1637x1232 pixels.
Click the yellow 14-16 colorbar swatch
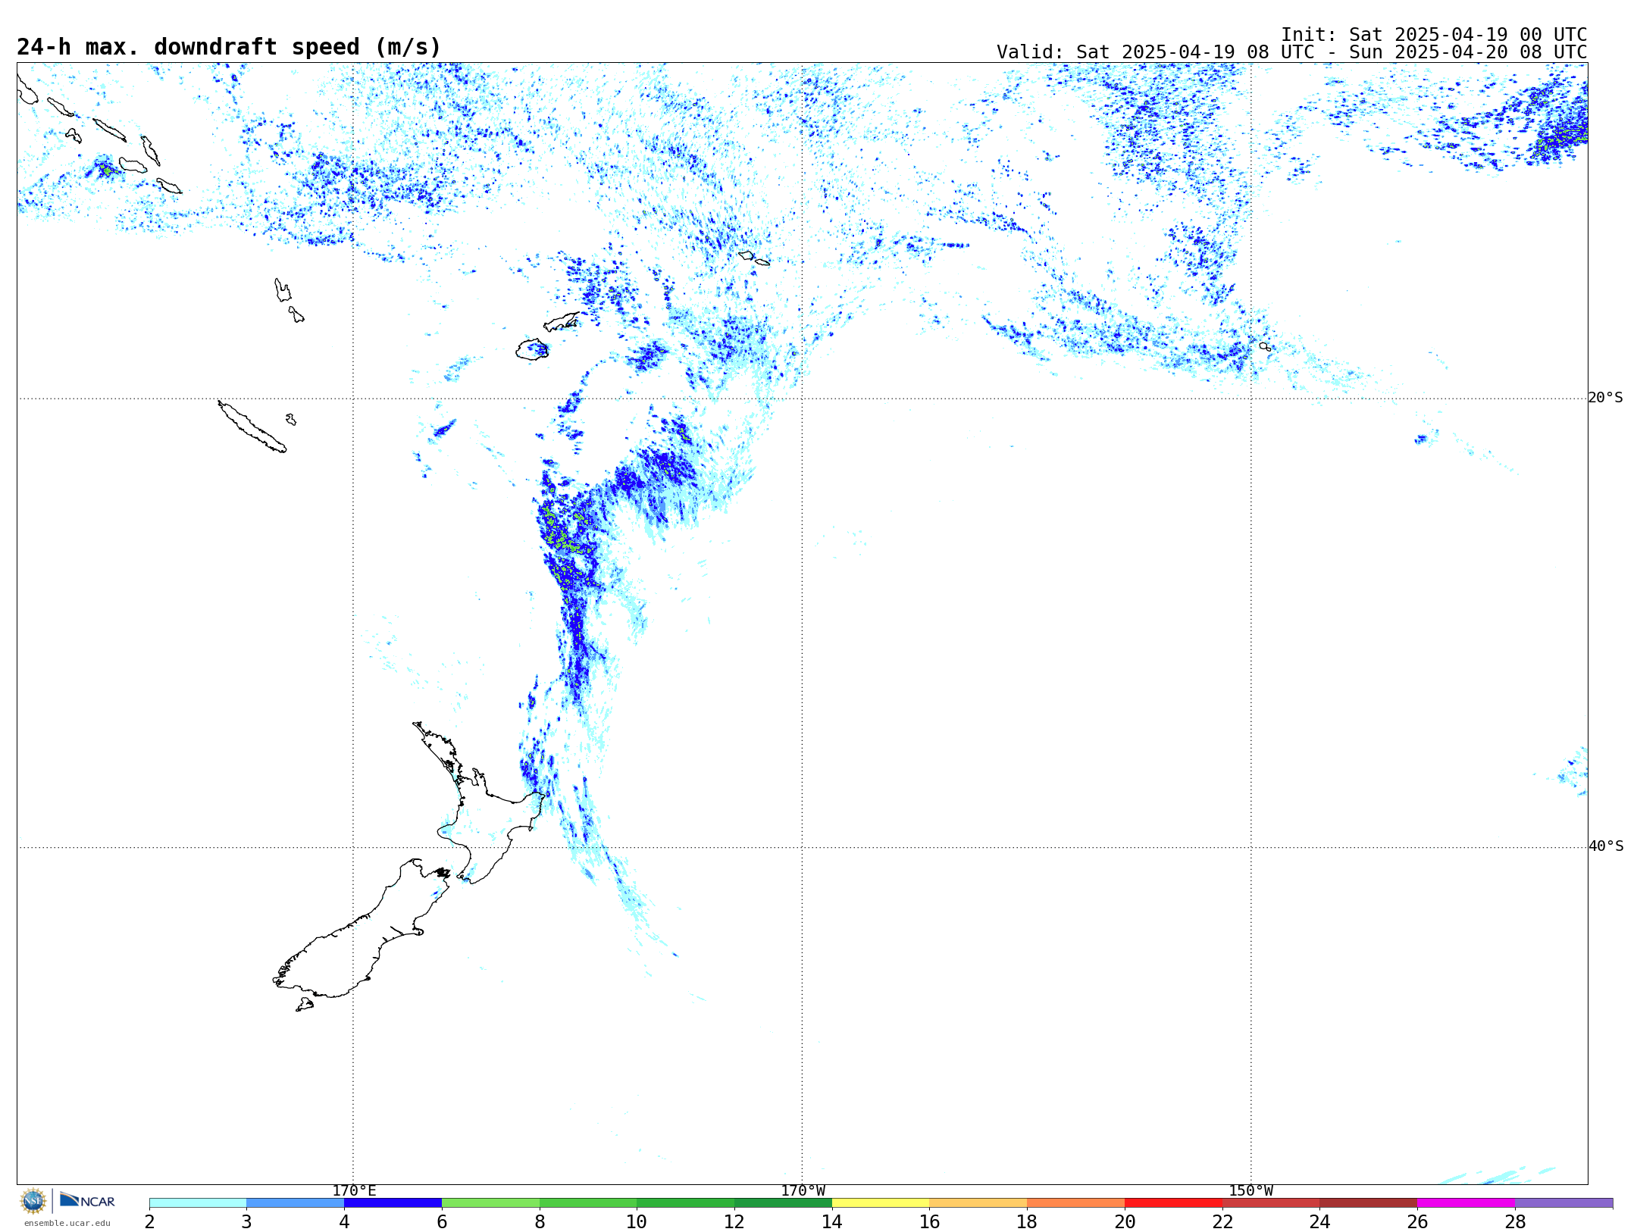[x=881, y=1203]
